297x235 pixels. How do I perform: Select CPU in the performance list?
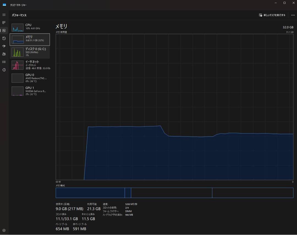30,27
